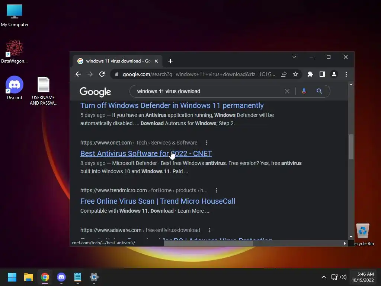This screenshot has height=286, width=381.
Task: Open 'Best Antivirus Software for 2022 - CNET'
Action: [x=146, y=153]
